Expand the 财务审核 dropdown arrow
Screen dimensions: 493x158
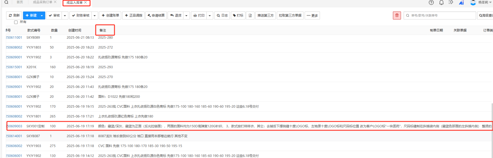point(95,15)
